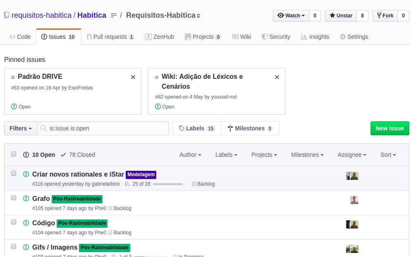The image size is (411, 257).
Task: Open the Padrão DRIVE pinned issue
Action: pos(40,77)
